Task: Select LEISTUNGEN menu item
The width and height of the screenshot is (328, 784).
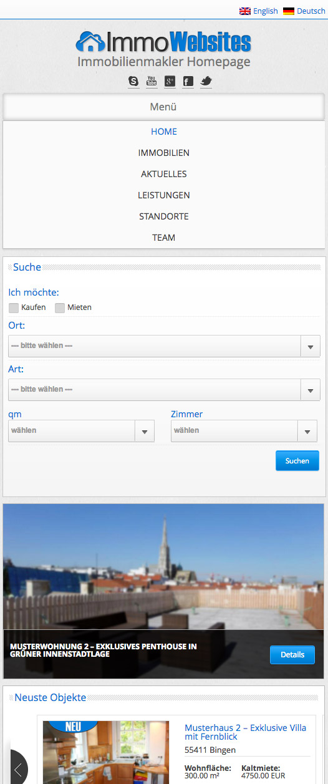Action: tap(164, 195)
